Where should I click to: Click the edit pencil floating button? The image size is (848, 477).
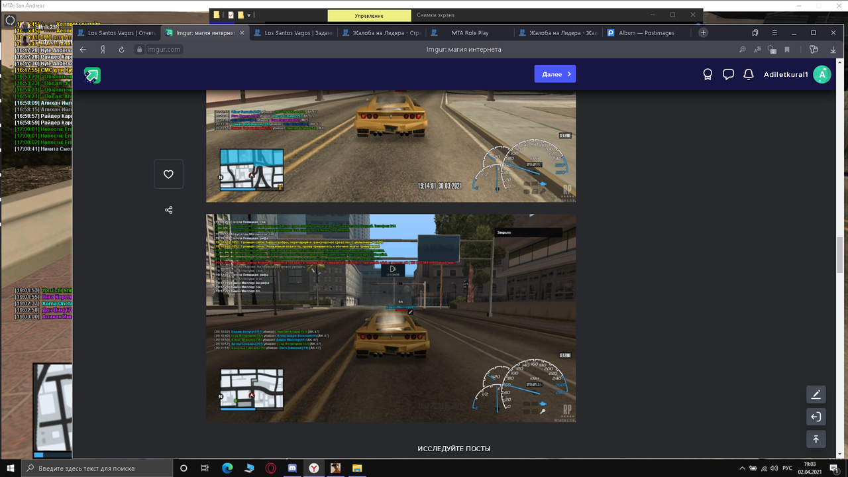tap(816, 395)
